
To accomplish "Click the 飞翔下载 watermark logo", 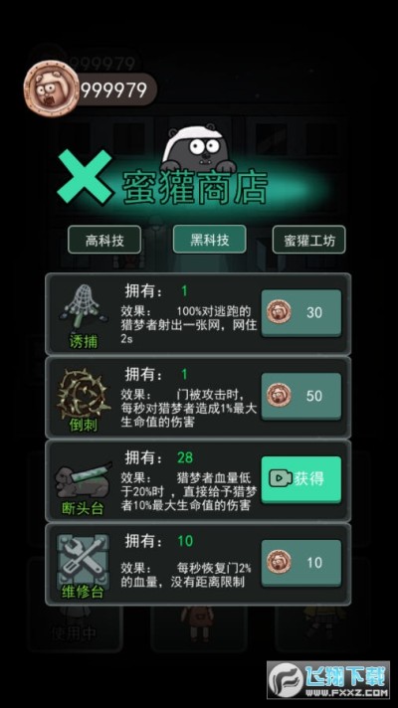I will [x=328, y=679].
